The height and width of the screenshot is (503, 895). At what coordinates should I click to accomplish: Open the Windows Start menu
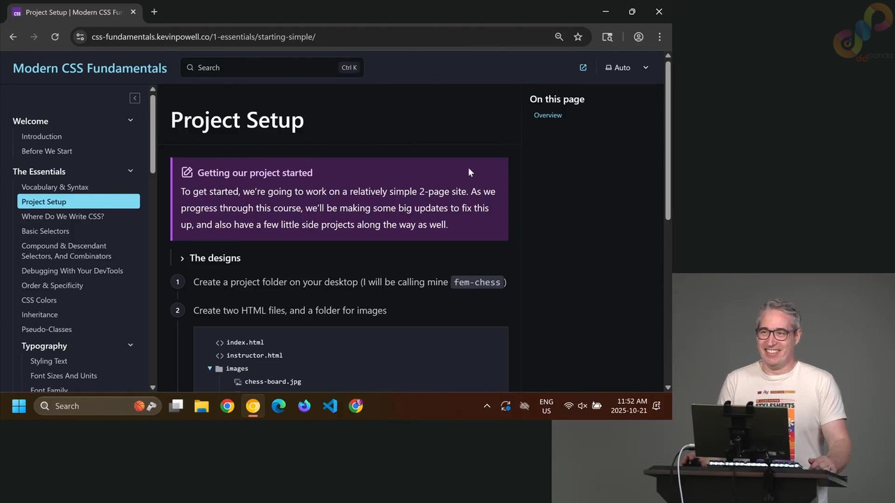click(19, 406)
